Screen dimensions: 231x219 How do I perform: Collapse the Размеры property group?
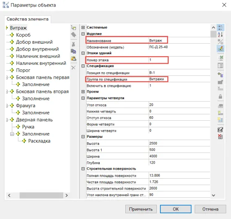pos(83,137)
